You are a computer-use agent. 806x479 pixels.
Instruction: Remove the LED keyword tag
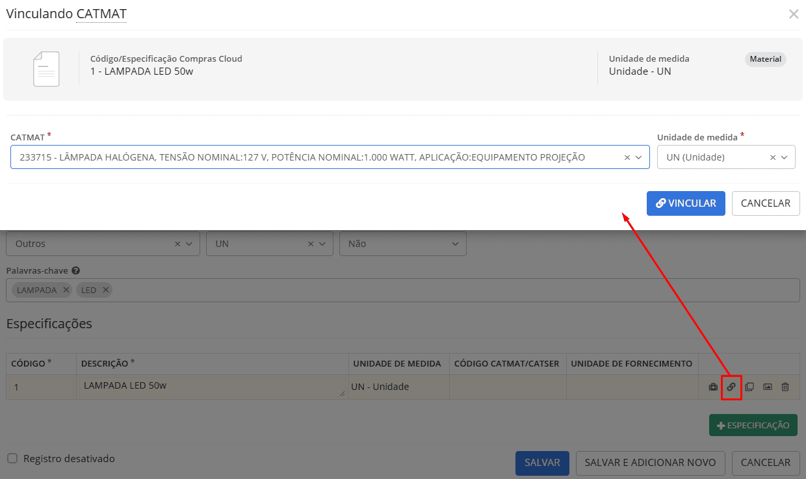106,290
